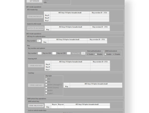
Task: Click Switch to AV2 mode key version cell
Action: tap(100, 29)
